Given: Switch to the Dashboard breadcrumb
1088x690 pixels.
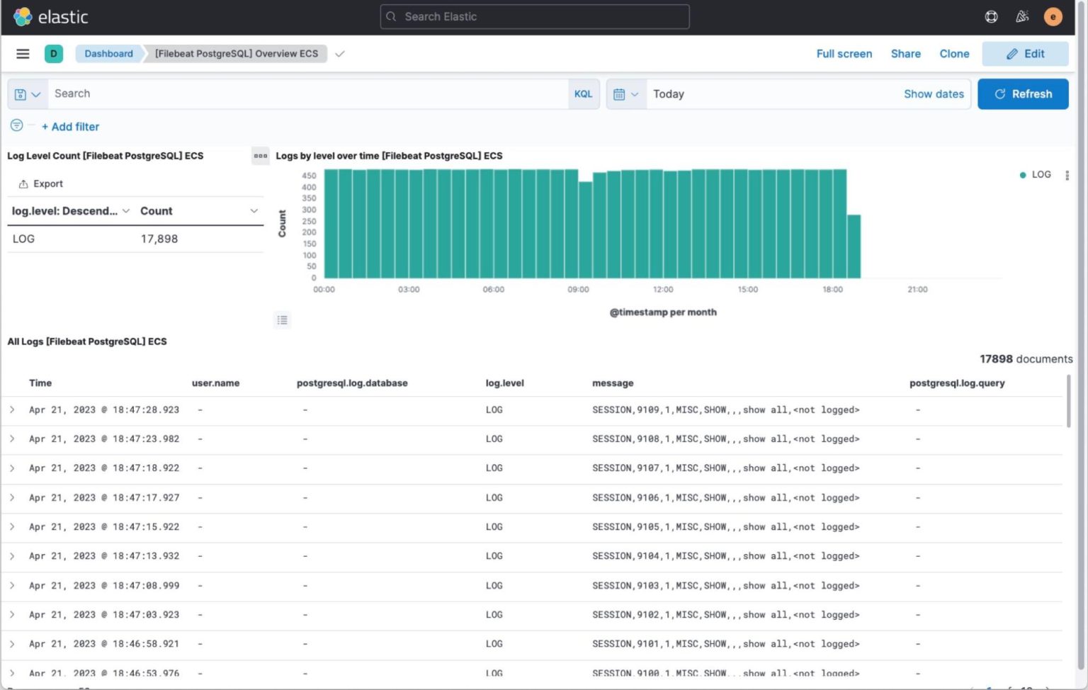Looking at the screenshot, I should coord(108,53).
